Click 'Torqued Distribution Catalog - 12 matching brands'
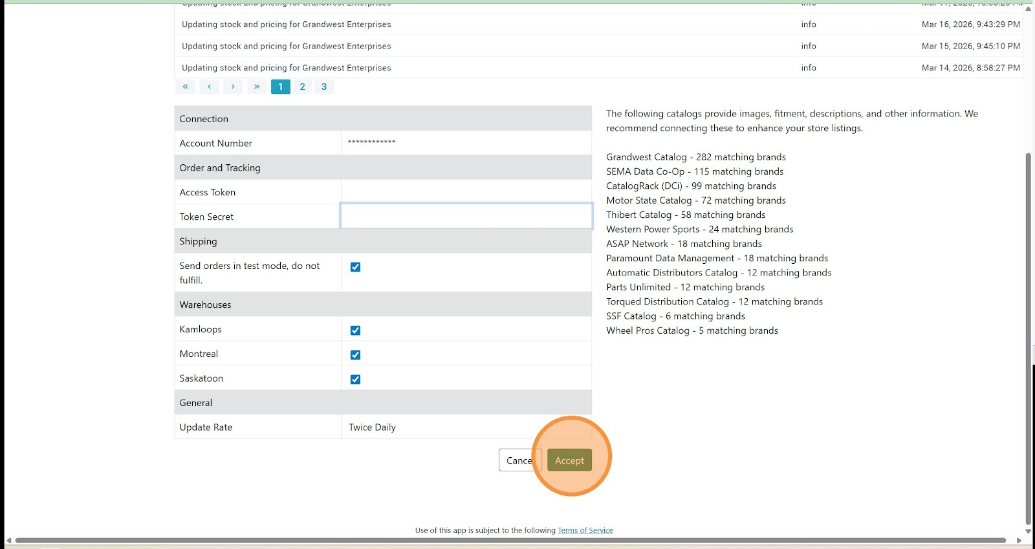Screen dimensions: 1035x549 (714, 301)
